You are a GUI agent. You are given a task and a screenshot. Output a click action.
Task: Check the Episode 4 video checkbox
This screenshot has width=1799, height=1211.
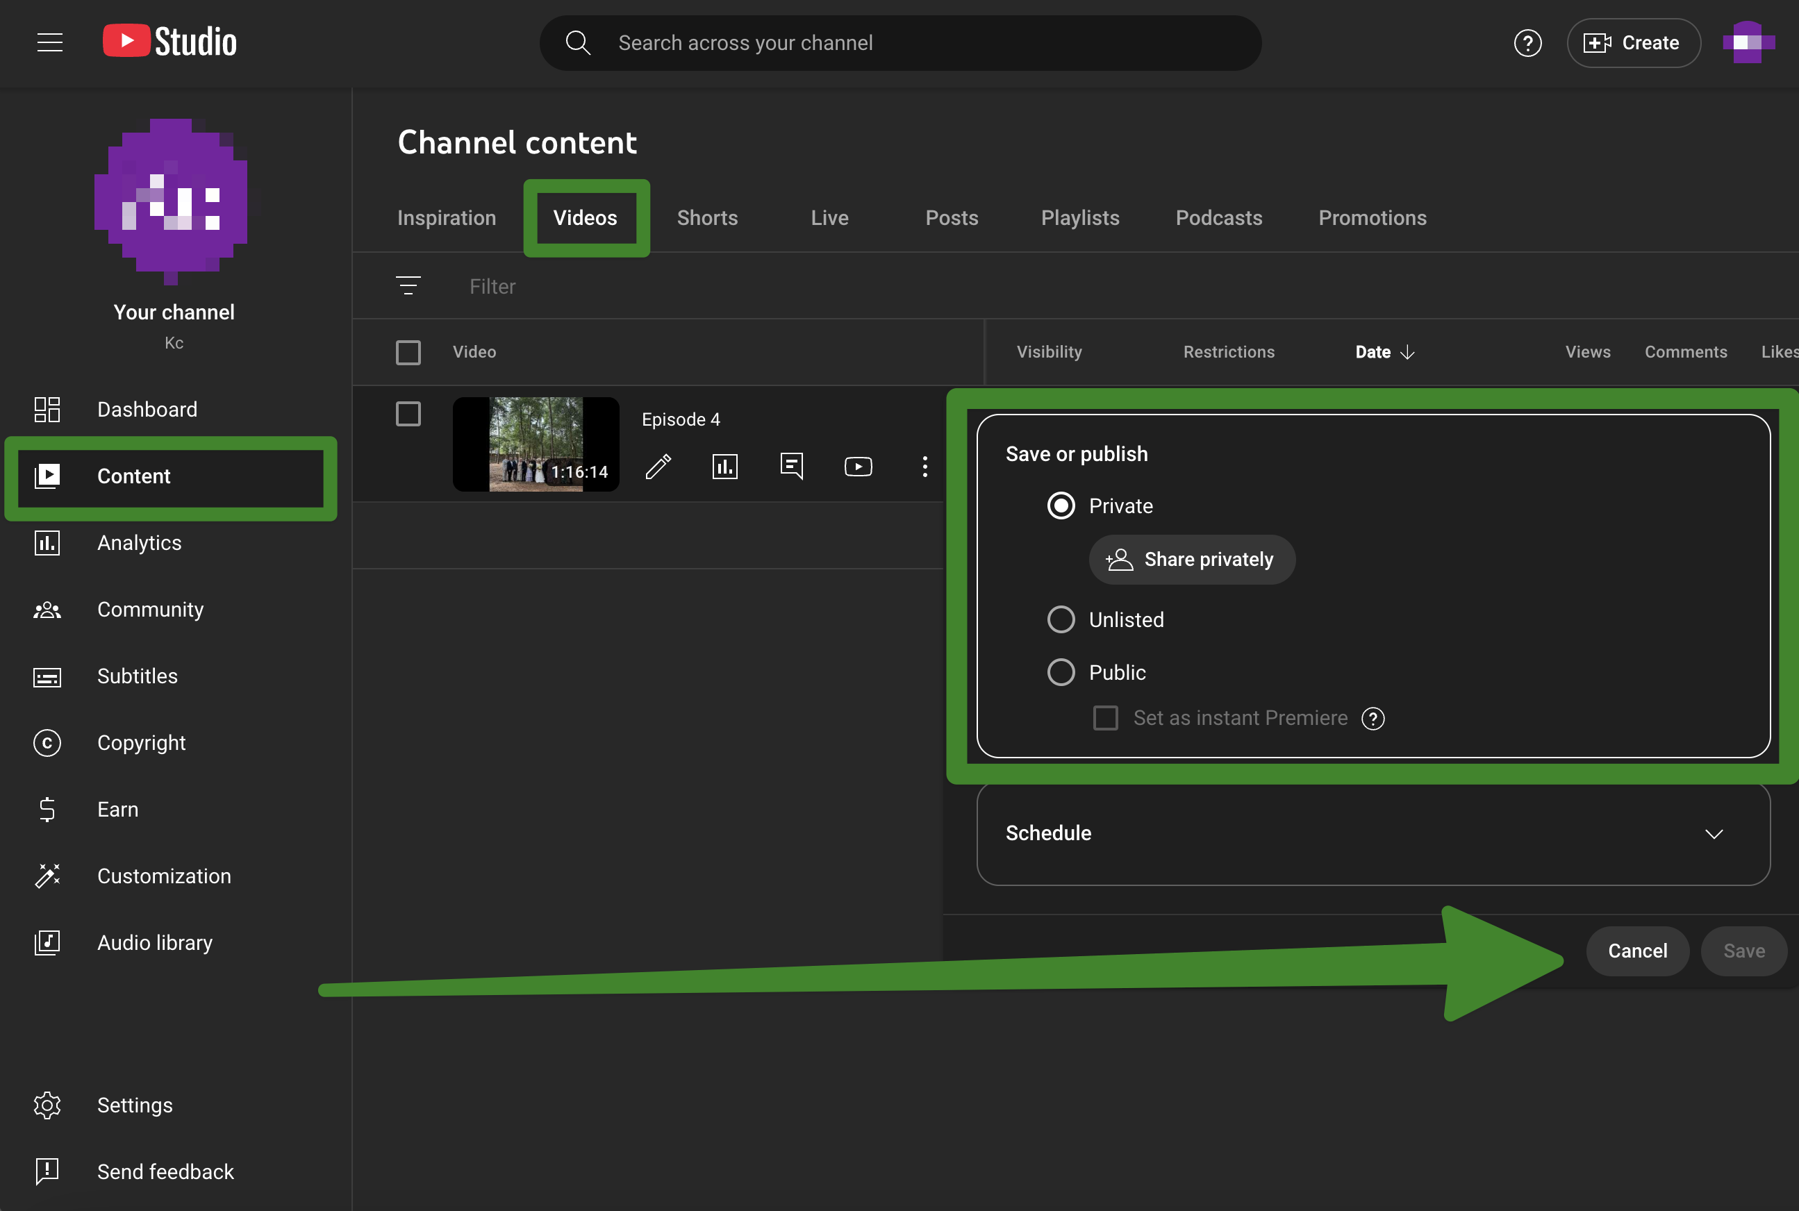408,414
